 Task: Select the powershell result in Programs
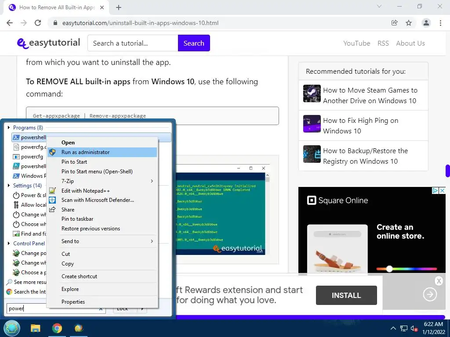coord(29,137)
